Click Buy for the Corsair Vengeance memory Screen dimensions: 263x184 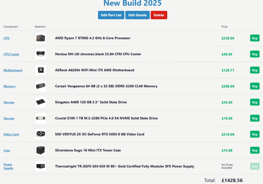(255, 86)
